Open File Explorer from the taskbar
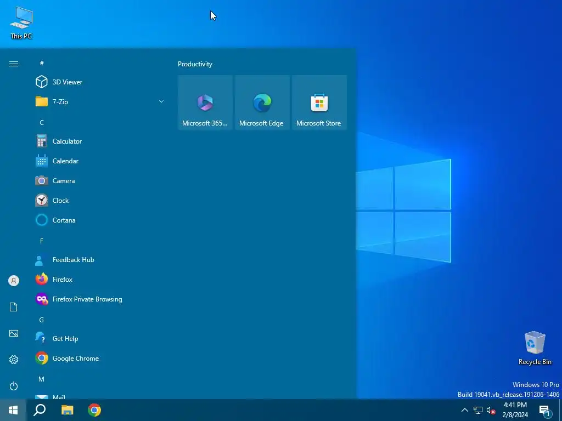Viewport: 562px width, 421px height. [x=67, y=410]
